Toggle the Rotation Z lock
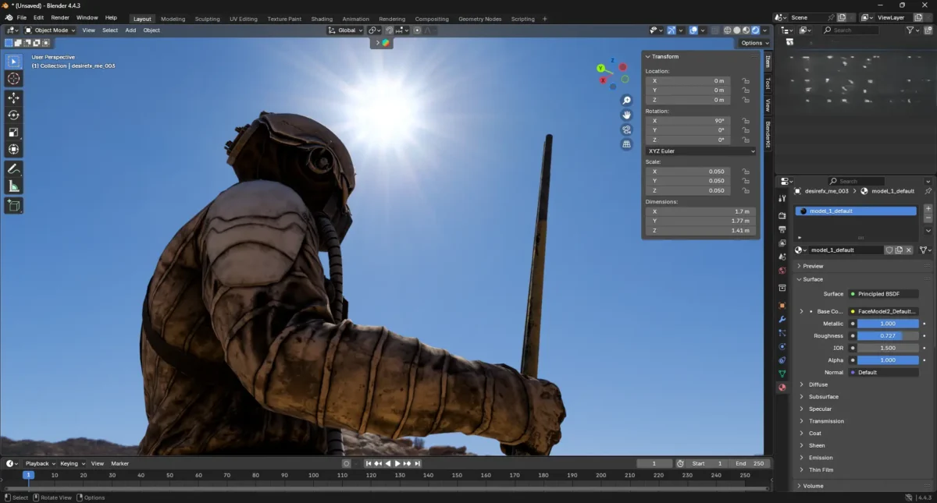Viewport: 937px width, 503px height. pos(746,140)
